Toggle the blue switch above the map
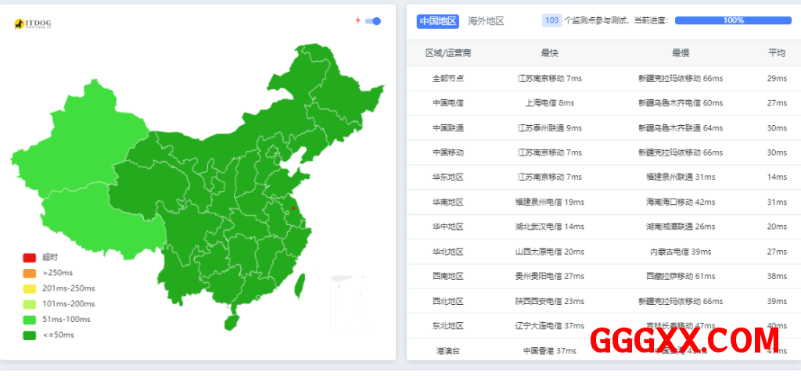Image resolution: width=801 pixels, height=376 pixels. [x=373, y=21]
